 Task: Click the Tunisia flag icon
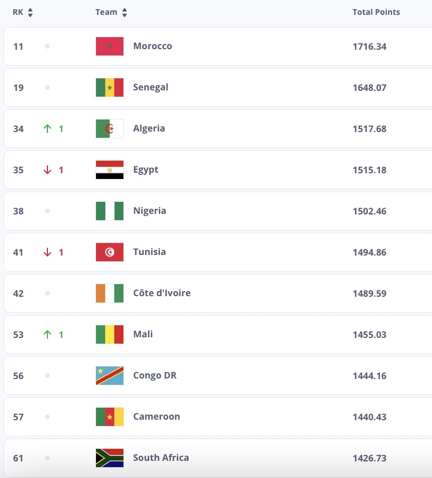pos(110,252)
